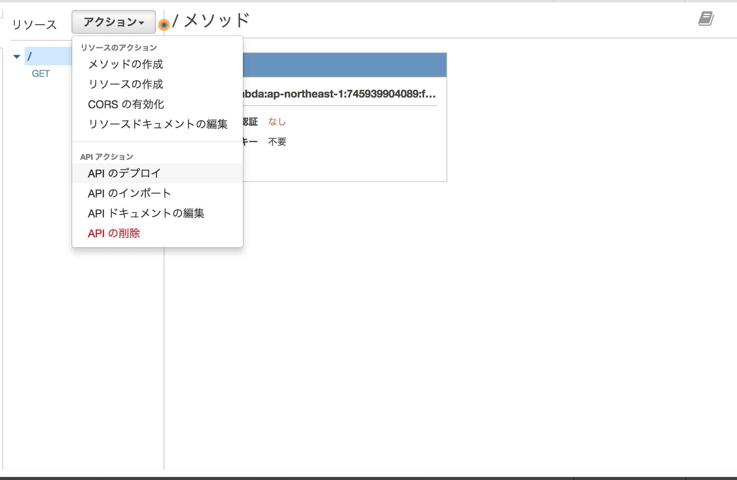Collapse the root resource tree arrow
The image size is (737, 480).
tap(17, 56)
